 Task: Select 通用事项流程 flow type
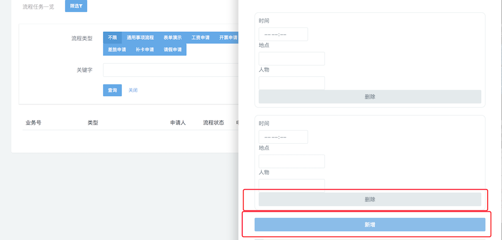[140, 37]
